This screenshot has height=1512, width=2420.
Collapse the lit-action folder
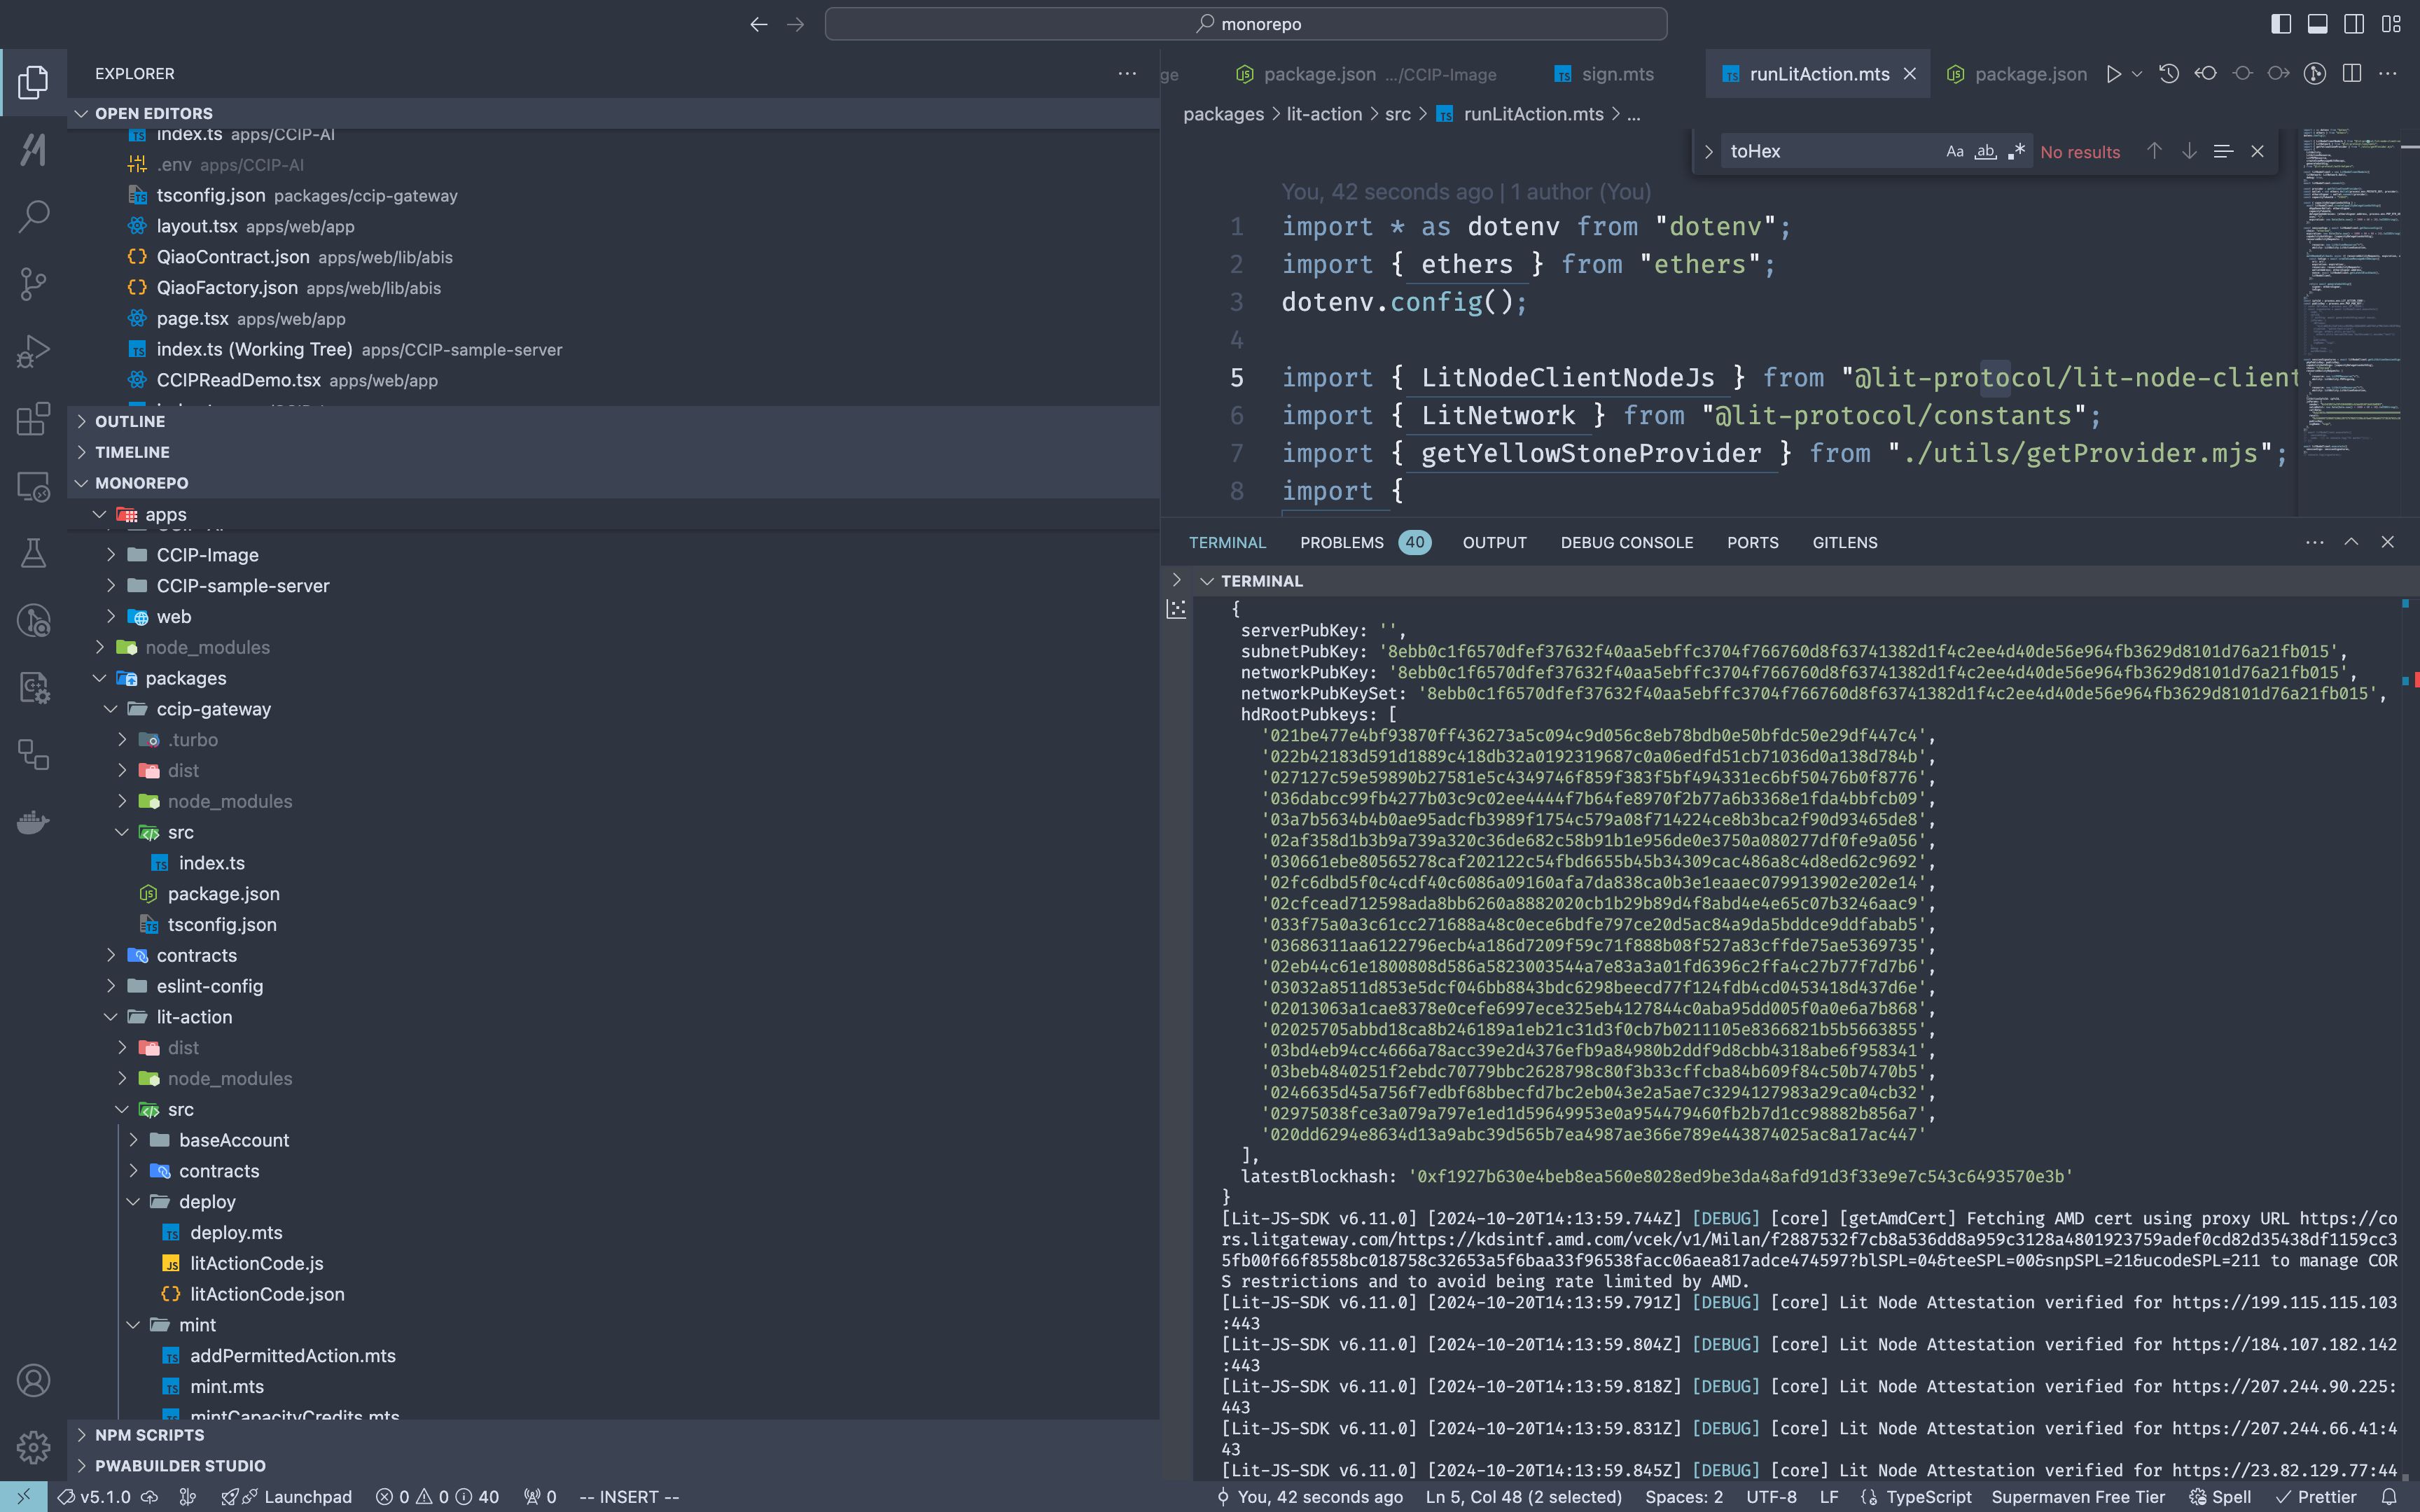(613, 1017)
